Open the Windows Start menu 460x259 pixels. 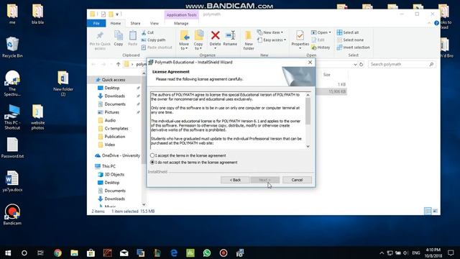point(8,253)
